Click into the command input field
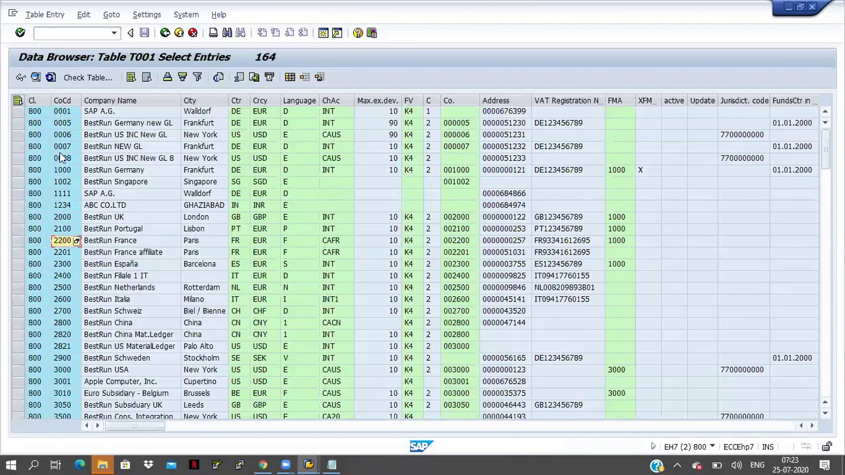The width and height of the screenshot is (845, 475). pyautogui.click(x=71, y=33)
